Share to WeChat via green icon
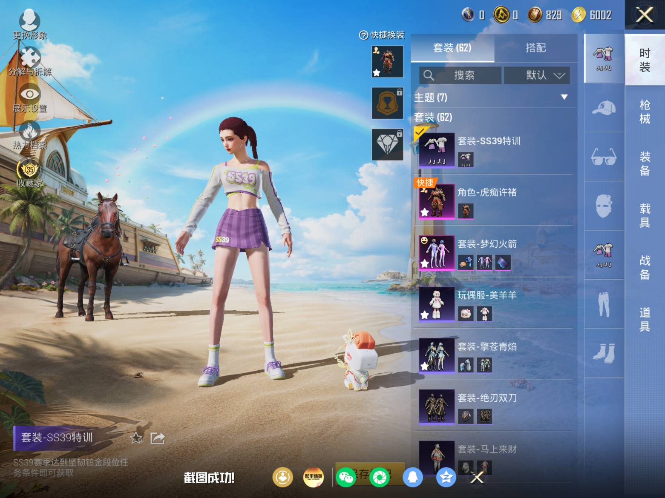The image size is (665, 498). 345,477
